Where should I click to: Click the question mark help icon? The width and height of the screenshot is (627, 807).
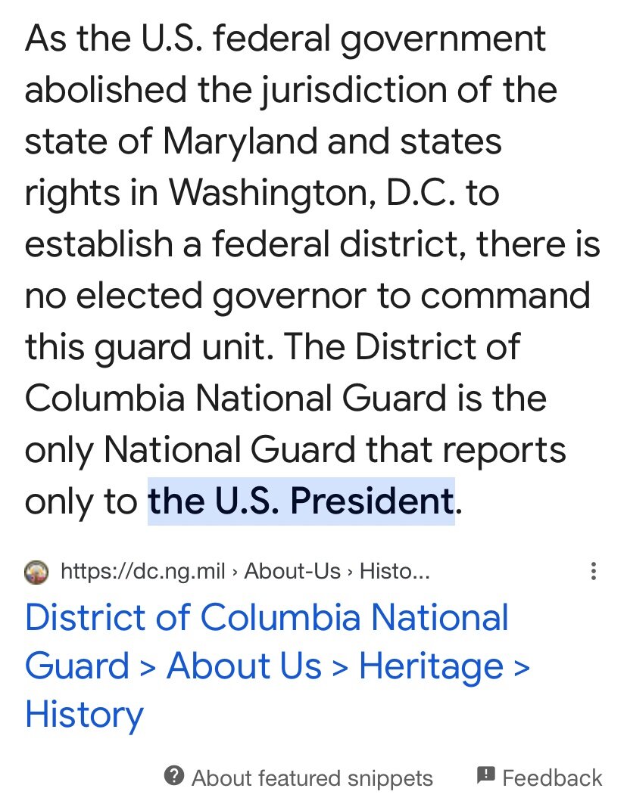pyautogui.click(x=174, y=775)
